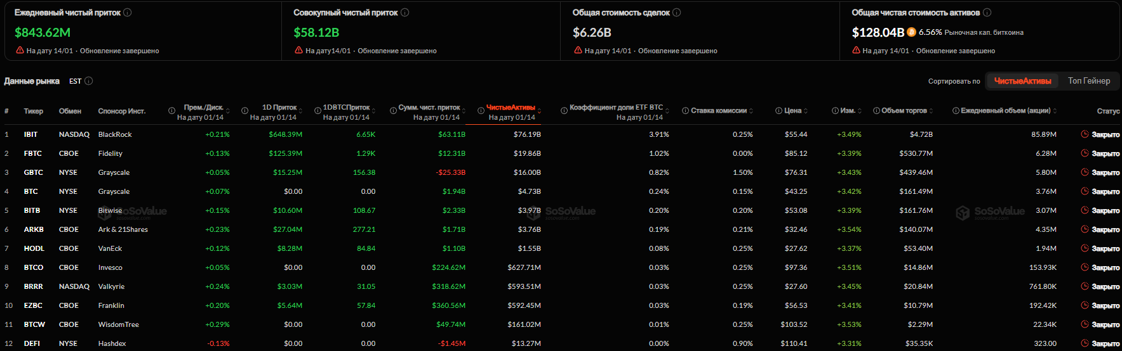Open info icon next to Общая стоимость сделок
Screen dimensions: 1122x351
click(677, 13)
